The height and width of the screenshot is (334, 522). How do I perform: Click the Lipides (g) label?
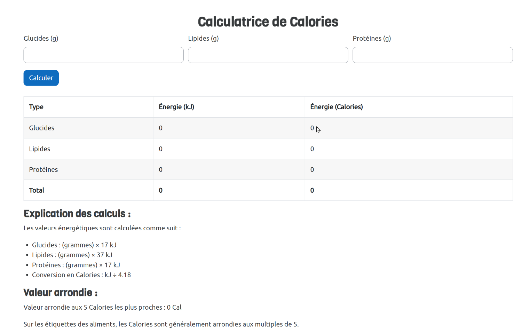click(203, 38)
